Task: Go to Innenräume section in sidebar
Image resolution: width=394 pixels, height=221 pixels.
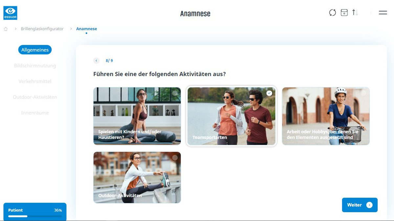Action: coord(35,113)
